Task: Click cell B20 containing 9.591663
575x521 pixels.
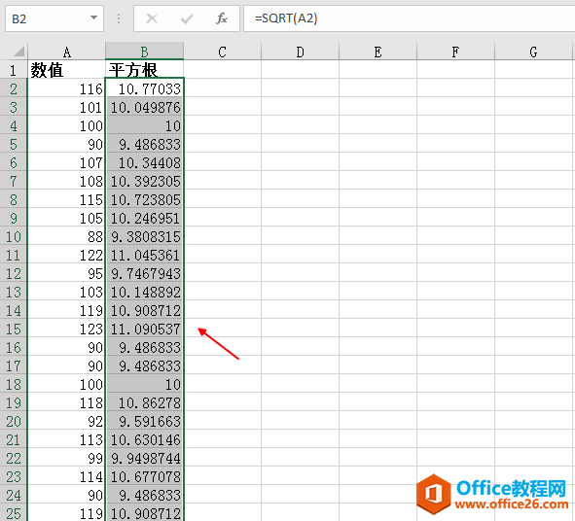Action: tap(145, 421)
